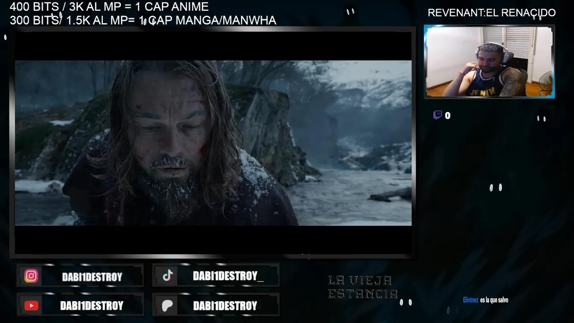Click the streamer webcam feed
Screen dimensions: 574x323
489,61
